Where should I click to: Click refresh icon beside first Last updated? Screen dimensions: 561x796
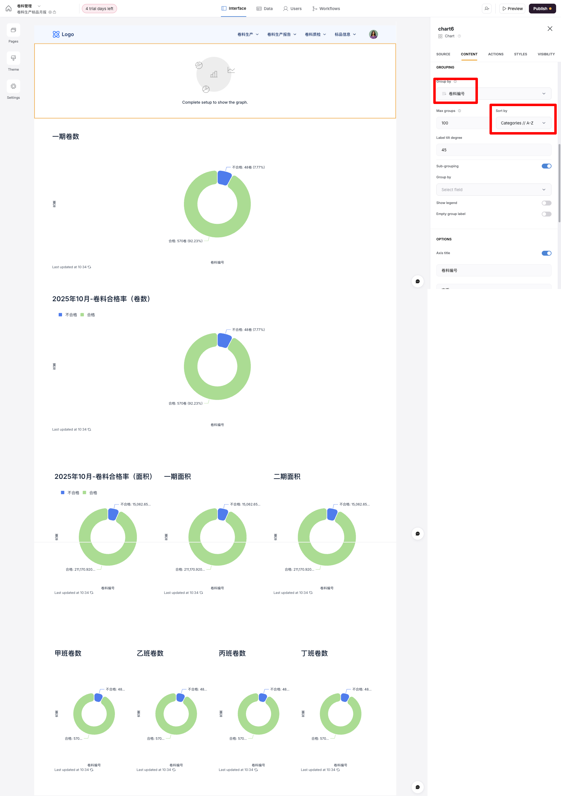90,267
